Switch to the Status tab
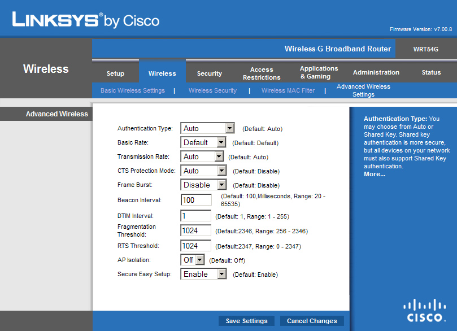The width and height of the screenshot is (457, 331). [x=431, y=72]
